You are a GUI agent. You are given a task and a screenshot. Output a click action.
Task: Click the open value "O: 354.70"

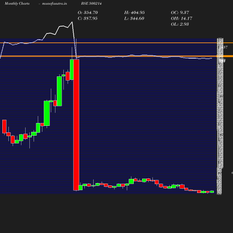click(x=88, y=13)
